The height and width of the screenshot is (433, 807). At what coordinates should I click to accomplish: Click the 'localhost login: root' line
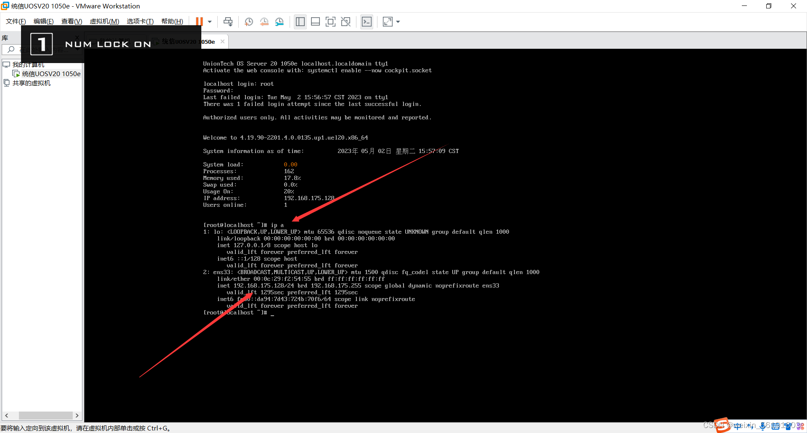[x=238, y=84]
